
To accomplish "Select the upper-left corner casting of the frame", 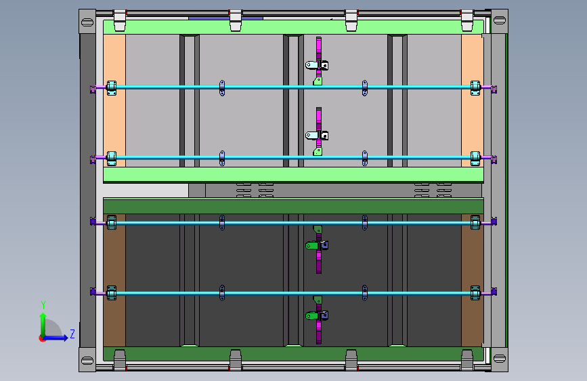I will click(x=87, y=22).
